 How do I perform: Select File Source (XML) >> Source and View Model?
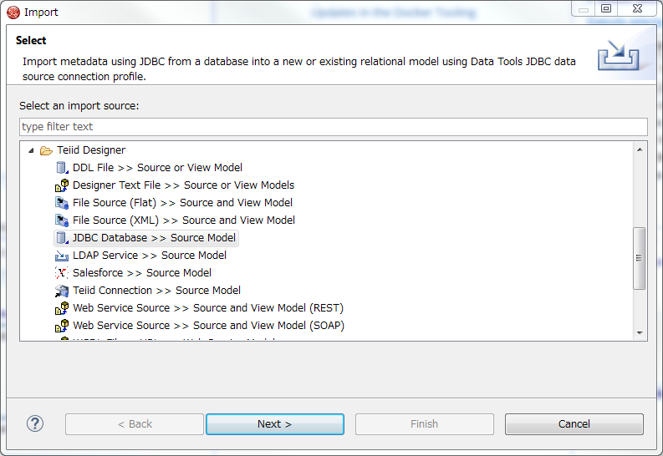(183, 220)
